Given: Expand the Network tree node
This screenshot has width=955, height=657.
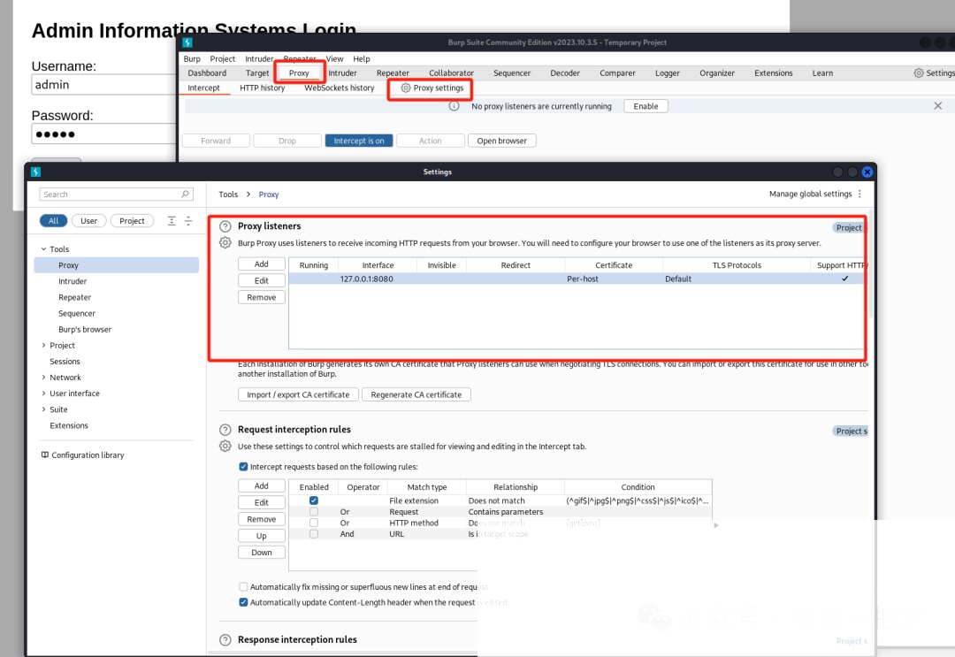Looking at the screenshot, I should pyautogui.click(x=44, y=378).
